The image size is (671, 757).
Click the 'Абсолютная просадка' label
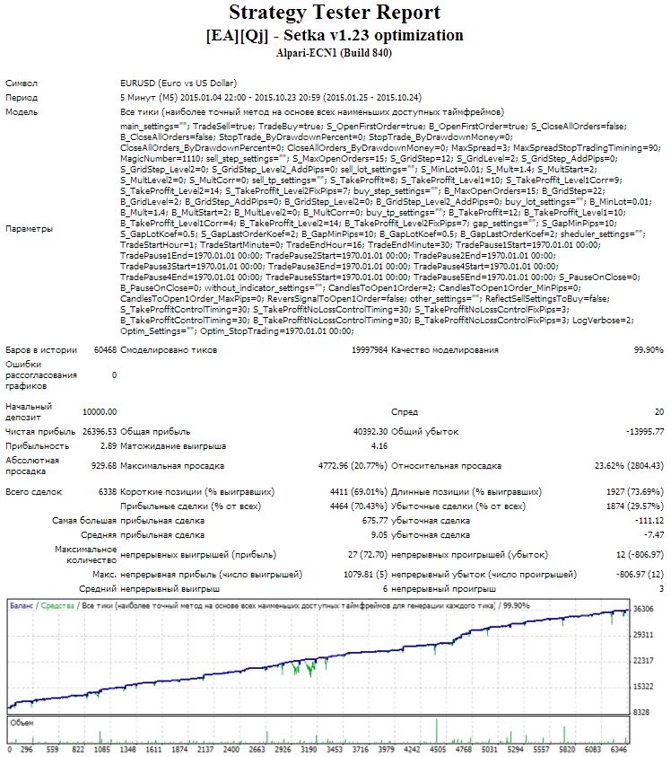click(31, 466)
